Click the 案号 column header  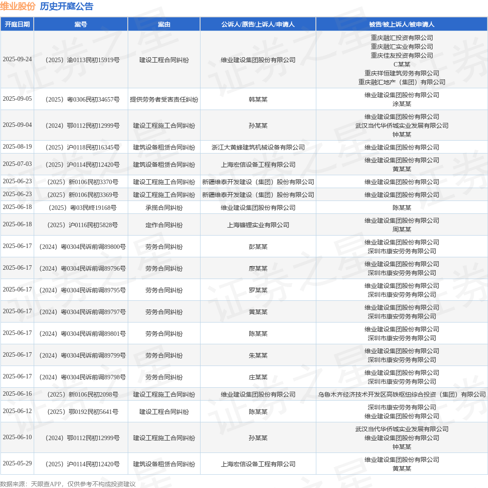(x=81, y=24)
